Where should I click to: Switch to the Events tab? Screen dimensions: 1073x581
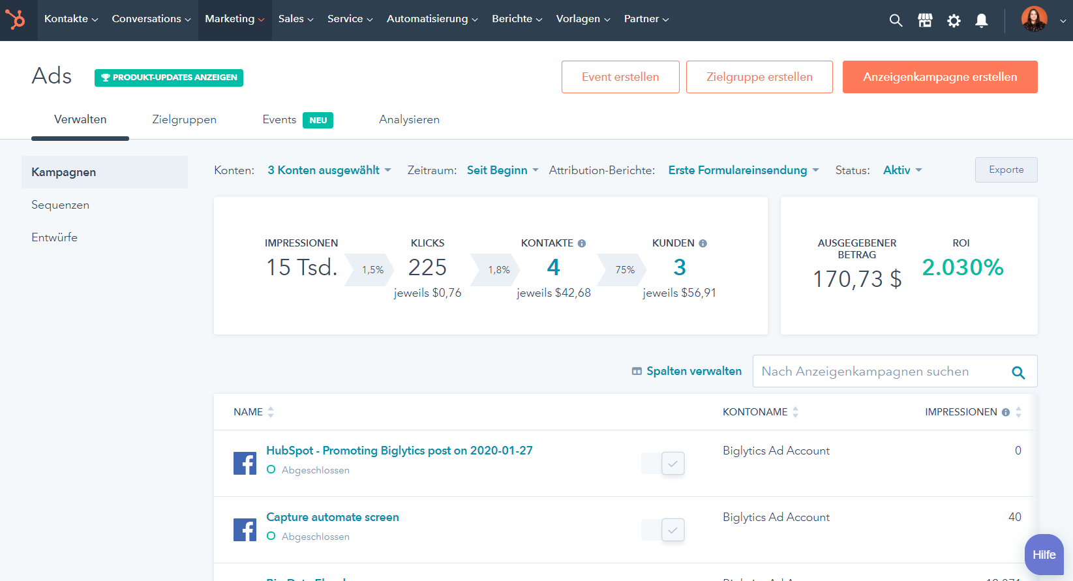click(x=297, y=119)
